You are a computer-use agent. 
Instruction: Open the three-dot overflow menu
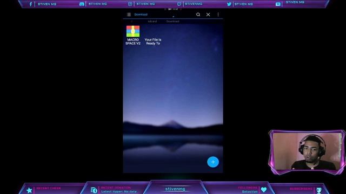[218, 15]
